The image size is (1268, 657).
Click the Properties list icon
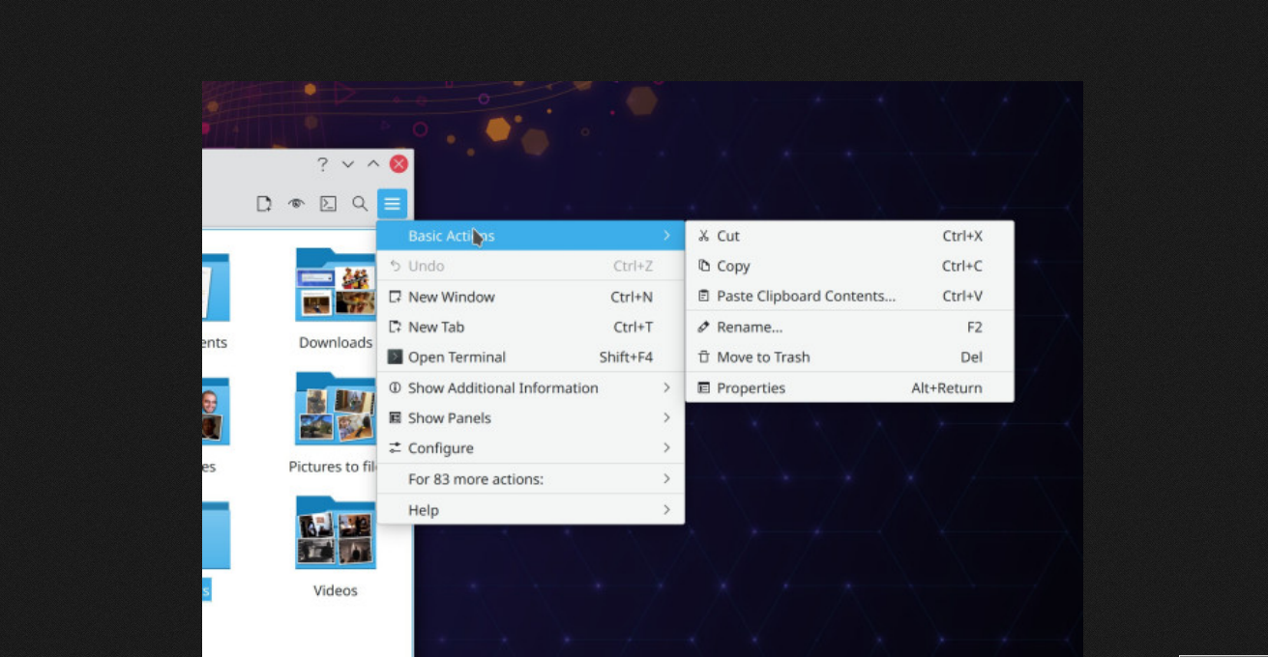pyautogui.click(x=704, y=387)
